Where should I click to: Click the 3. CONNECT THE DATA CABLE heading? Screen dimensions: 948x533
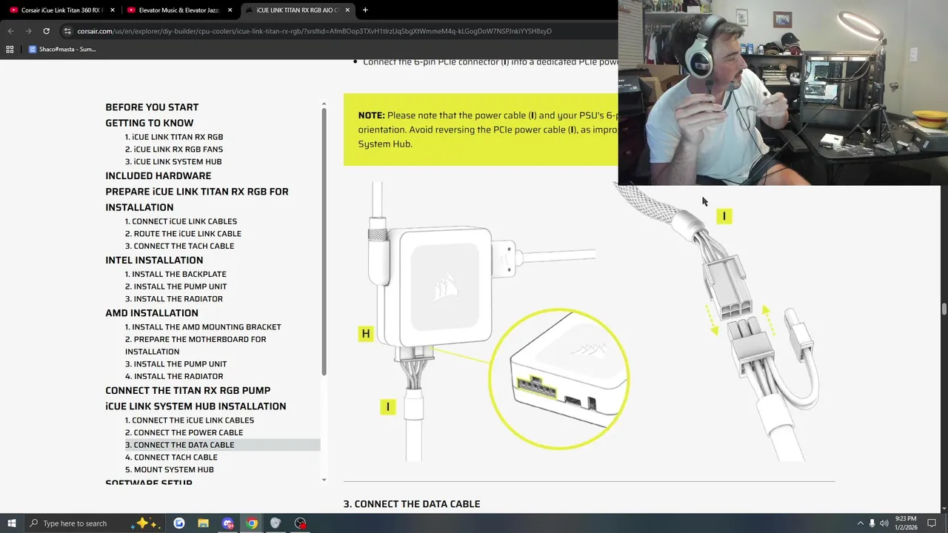tap(412, 504)
